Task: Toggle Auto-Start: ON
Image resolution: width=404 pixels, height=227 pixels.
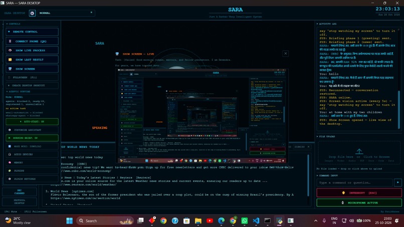Action: pyautogui.click(x=32, y=122)
